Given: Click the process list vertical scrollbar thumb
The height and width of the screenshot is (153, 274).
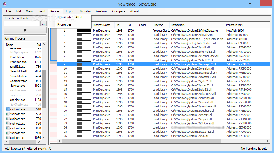Looking at the screenshot, I should click(44, 89).
